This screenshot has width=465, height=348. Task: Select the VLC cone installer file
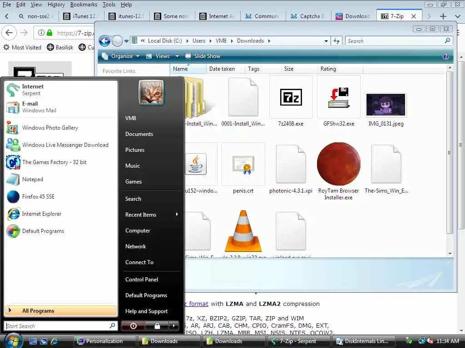tap(243, 232)
